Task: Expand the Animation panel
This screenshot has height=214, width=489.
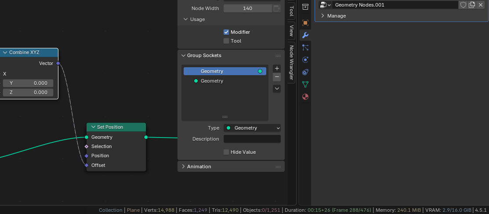Action: (231, 167)
